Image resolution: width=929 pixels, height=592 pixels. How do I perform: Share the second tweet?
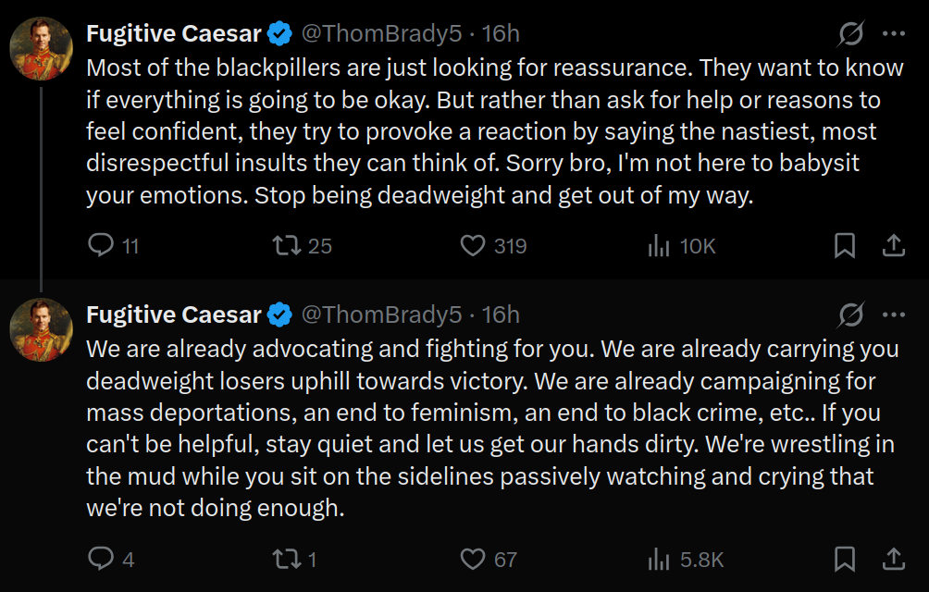click(894, 559)
